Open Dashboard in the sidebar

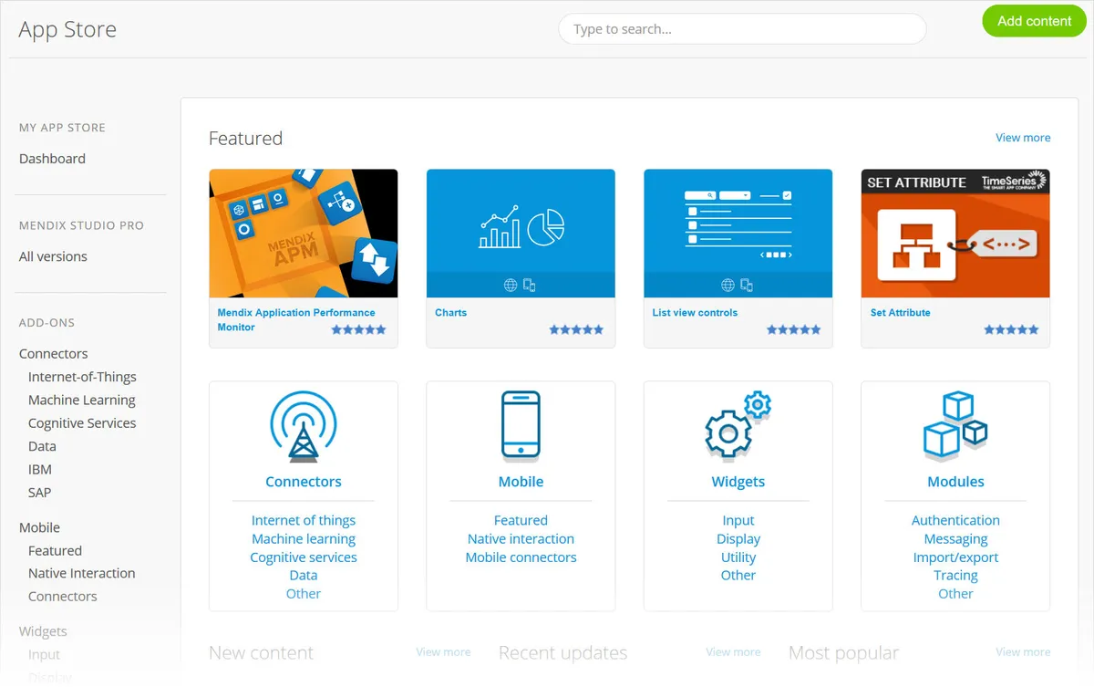(52, 159)
